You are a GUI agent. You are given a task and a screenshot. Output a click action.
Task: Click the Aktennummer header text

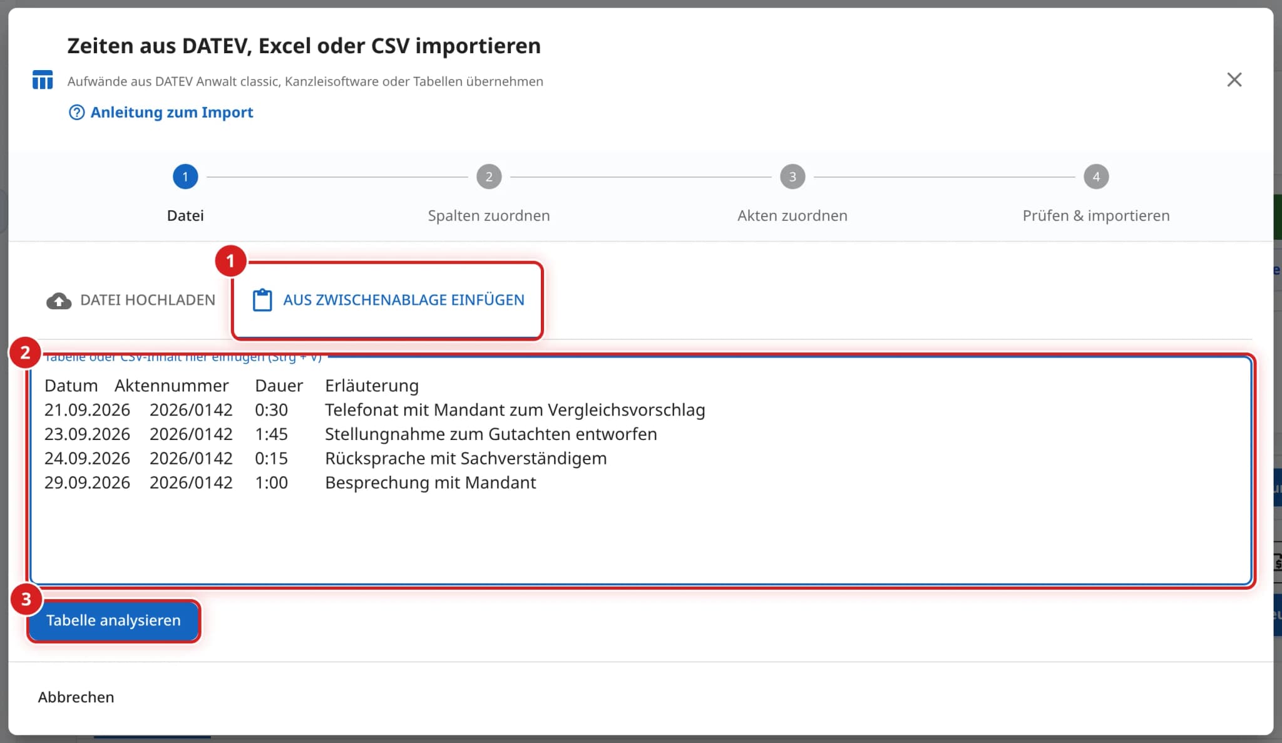tap(172, 386)
